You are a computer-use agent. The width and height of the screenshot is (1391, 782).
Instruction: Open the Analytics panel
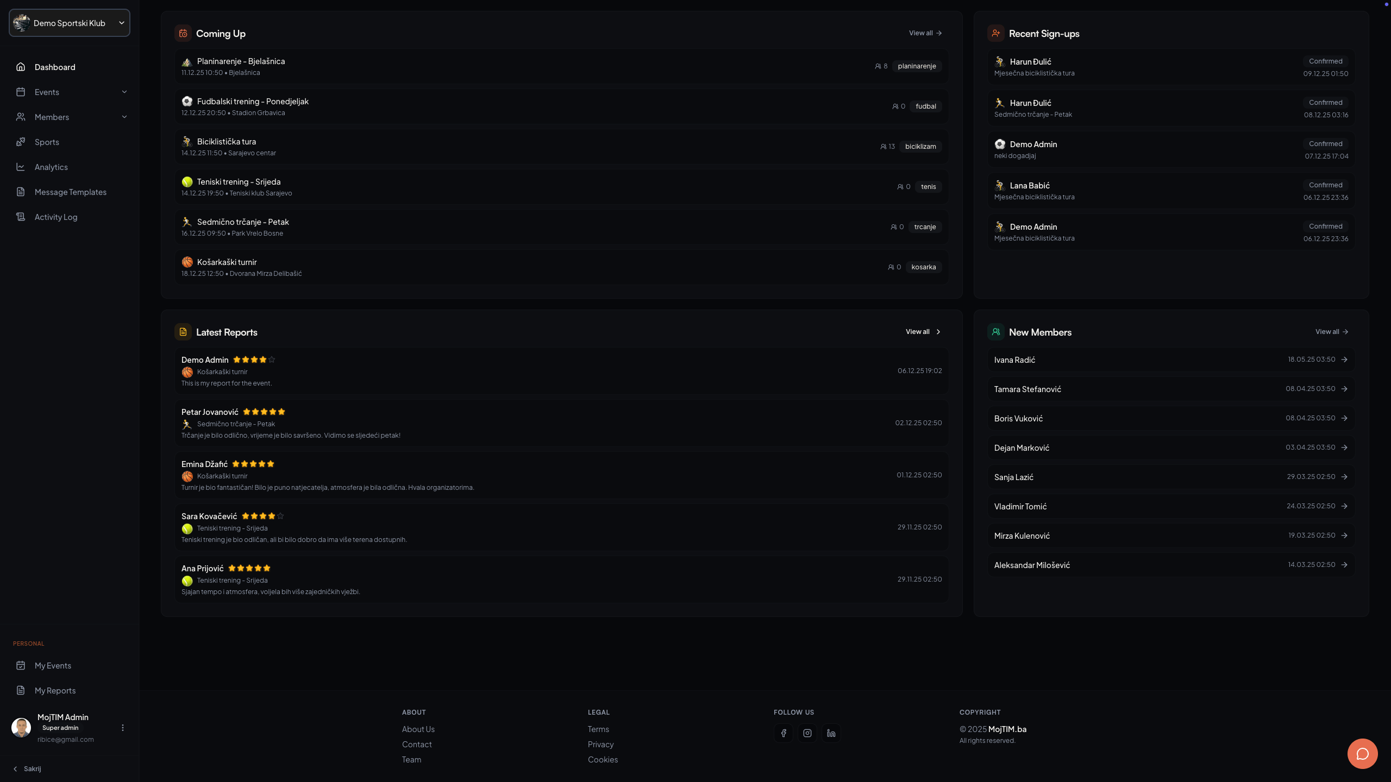click(x=51, y=167)
